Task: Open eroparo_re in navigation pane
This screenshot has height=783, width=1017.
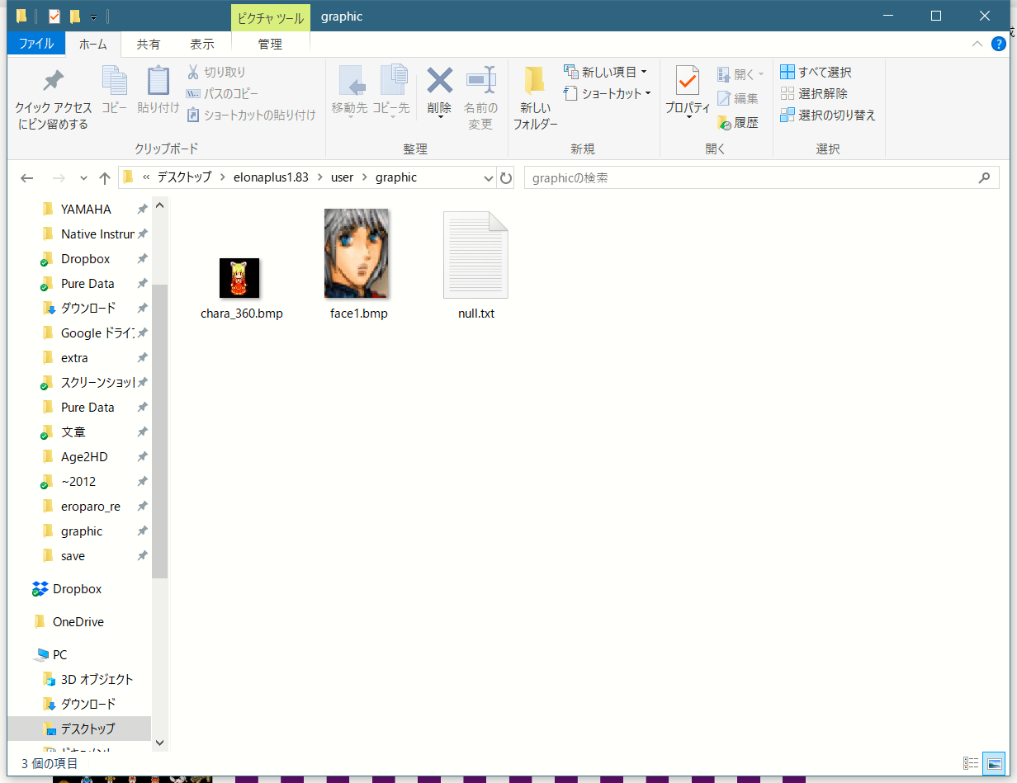Action: tap(91, 507)
